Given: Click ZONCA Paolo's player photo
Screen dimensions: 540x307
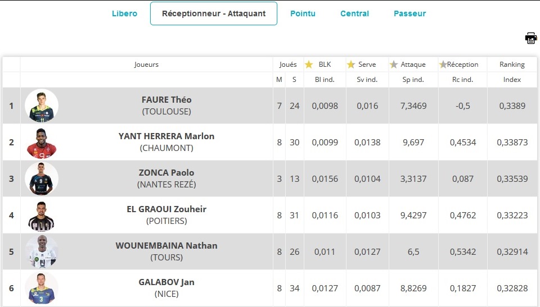Looking at the screenshot, I should (x=42, y=179).
